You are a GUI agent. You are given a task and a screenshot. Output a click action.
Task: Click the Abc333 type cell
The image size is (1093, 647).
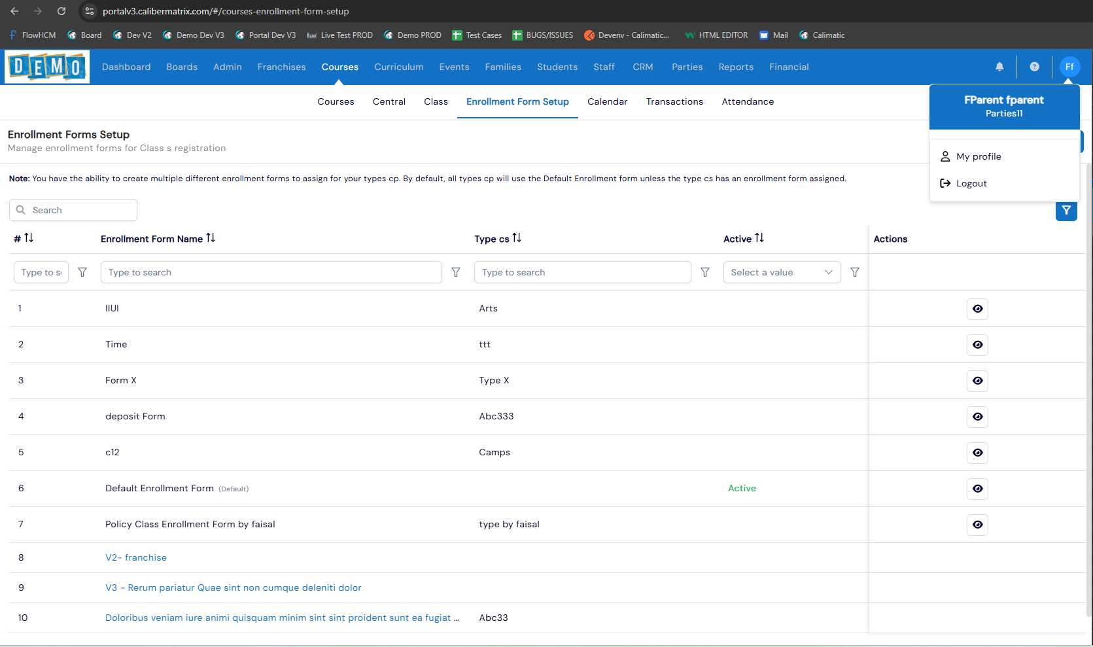[496, 416]
